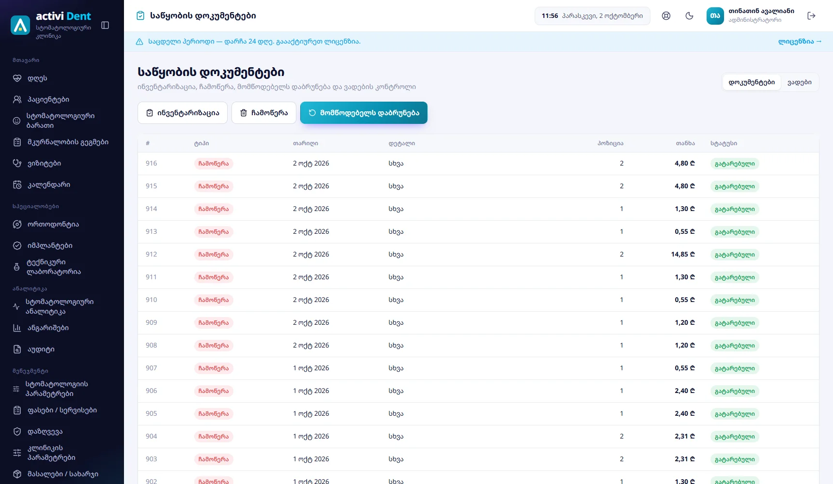Image resolution: width=833 pixels, height=484 pixels.
Task: Click the amount 14,85 ₾ in row 912
Action: [x=683, y=255]
